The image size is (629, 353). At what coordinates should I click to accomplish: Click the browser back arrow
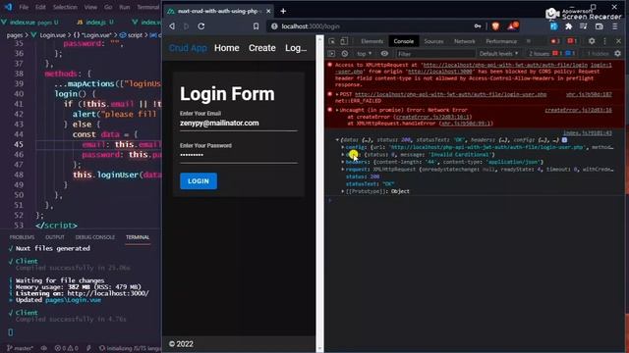pyautogui.click(x=172, y=26)
